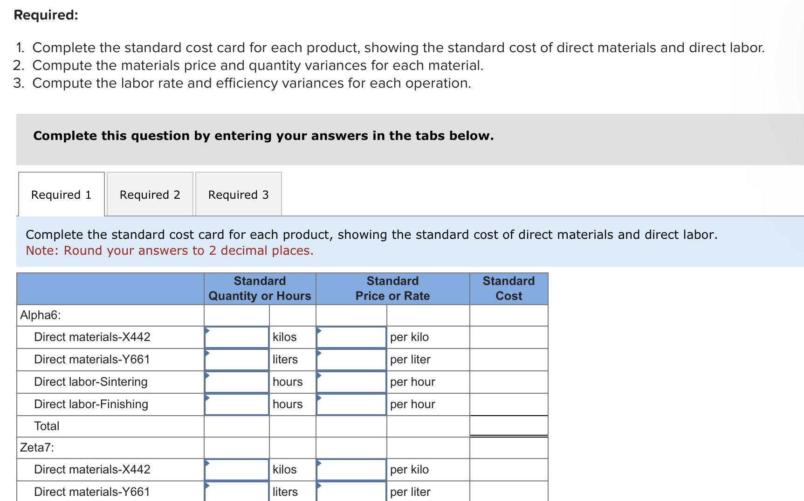Switch to the Required 2 tab
804x501 pixels.
150,194
